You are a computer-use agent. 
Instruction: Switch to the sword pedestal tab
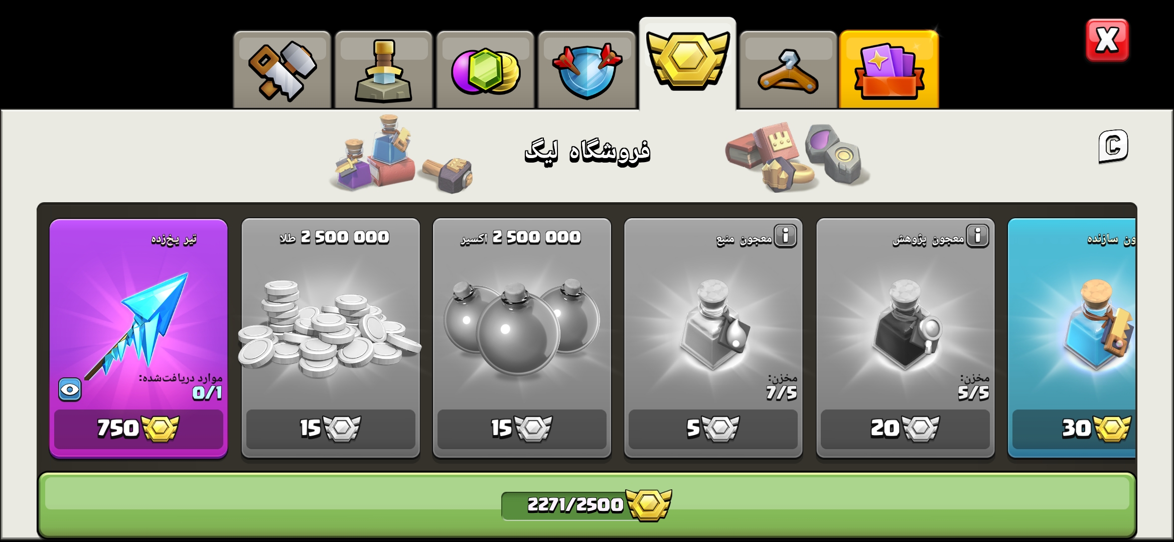click(384, 70)
